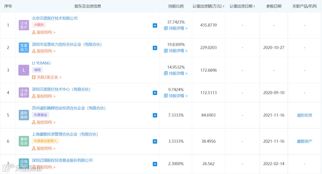The image size is (322, 174).
Task: View 股权结构 for 深圳市宝星依力创投
Action: pos(44,51)
